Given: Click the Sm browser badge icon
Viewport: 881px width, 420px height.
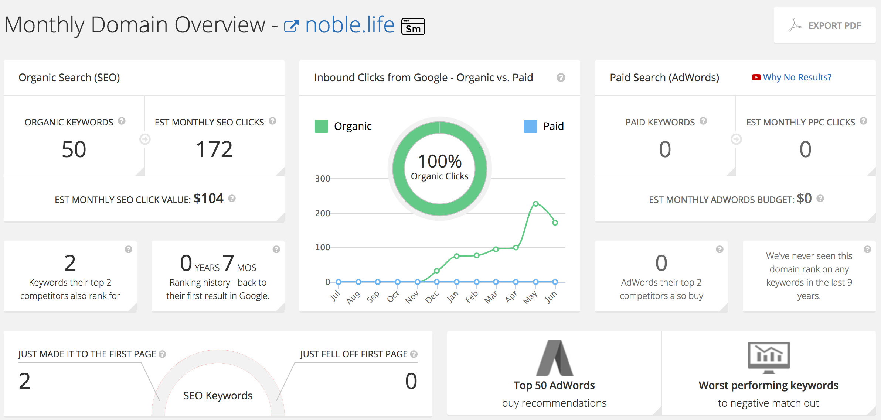Looking at the screenshot, I should click(413, 26).
